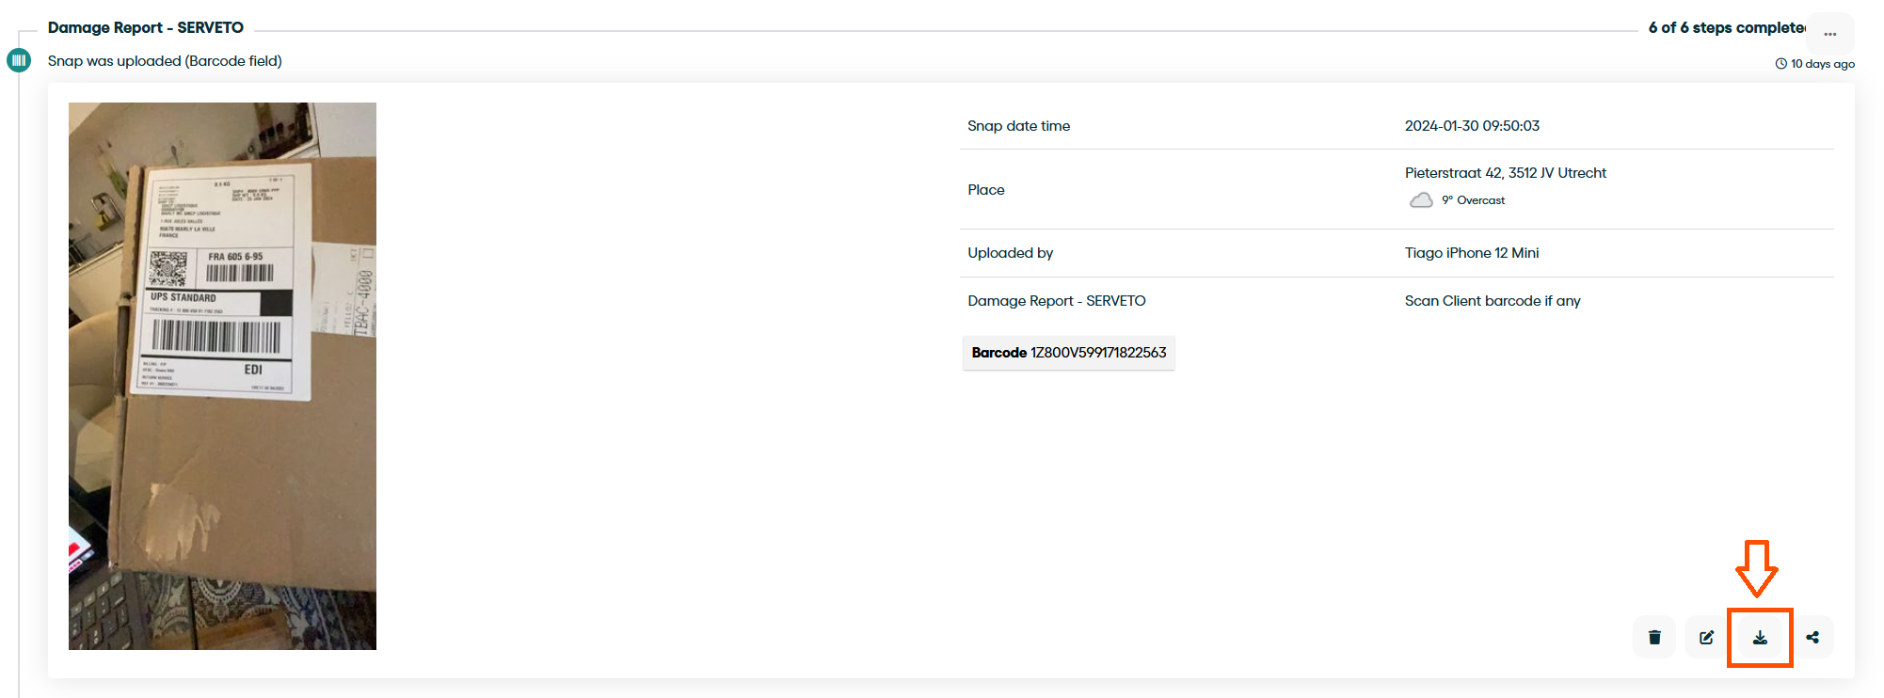Click Scan Client barcode if any text
1884x698 pixels.
tap(1493, 301)
